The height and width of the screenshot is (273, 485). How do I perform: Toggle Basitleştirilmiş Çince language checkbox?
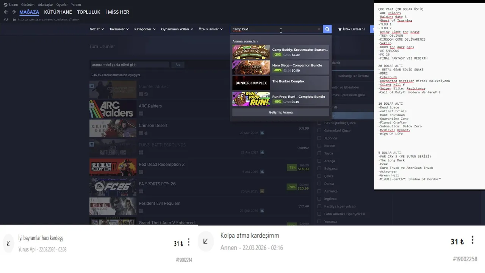coord(319,123)
